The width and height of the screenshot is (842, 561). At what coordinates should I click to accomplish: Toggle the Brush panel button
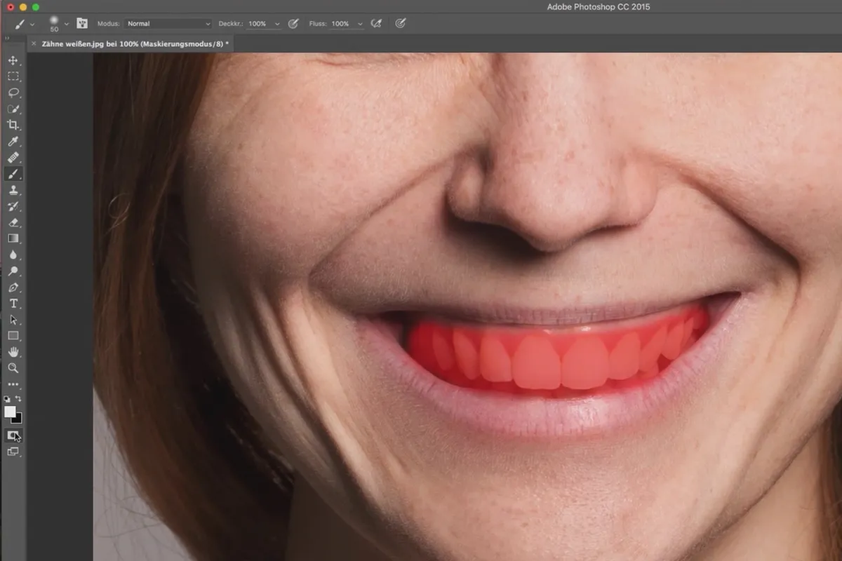point(82,24)
